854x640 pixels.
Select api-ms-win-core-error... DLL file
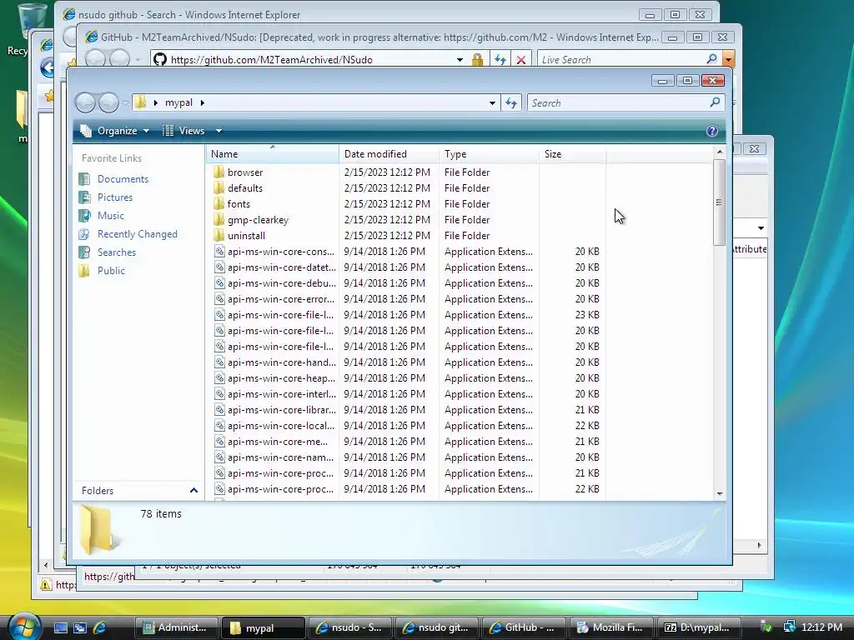coord(280,299)
